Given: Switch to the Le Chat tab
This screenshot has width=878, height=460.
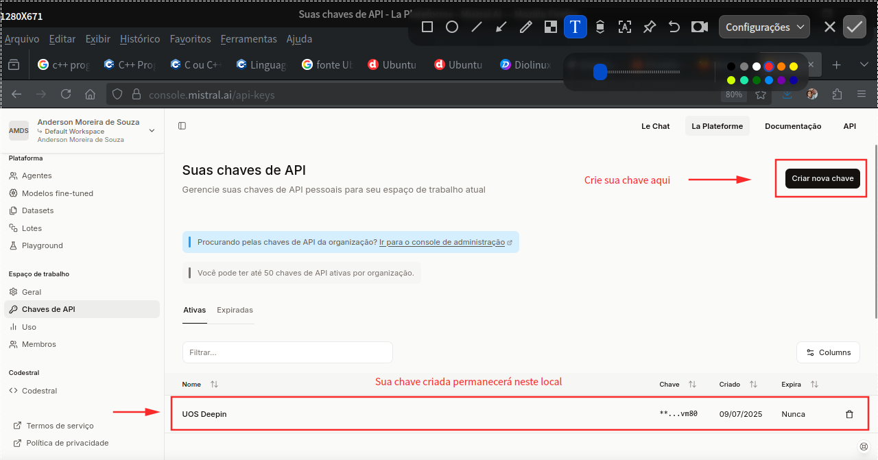Looking at the screenshot, I should click(x=656, y=126).
